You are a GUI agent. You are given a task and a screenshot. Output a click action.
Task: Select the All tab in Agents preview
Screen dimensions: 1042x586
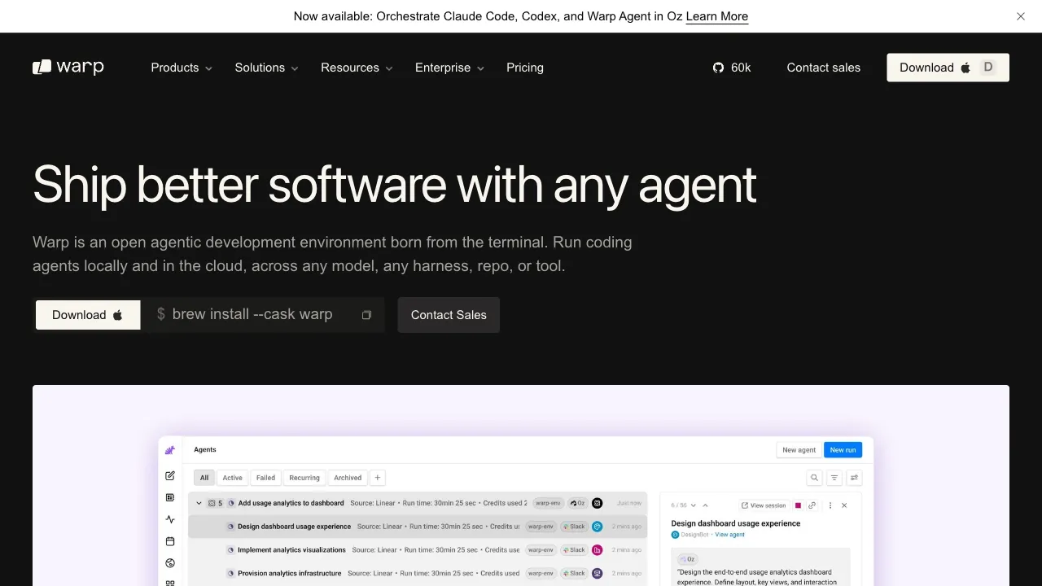click(204, 478)
